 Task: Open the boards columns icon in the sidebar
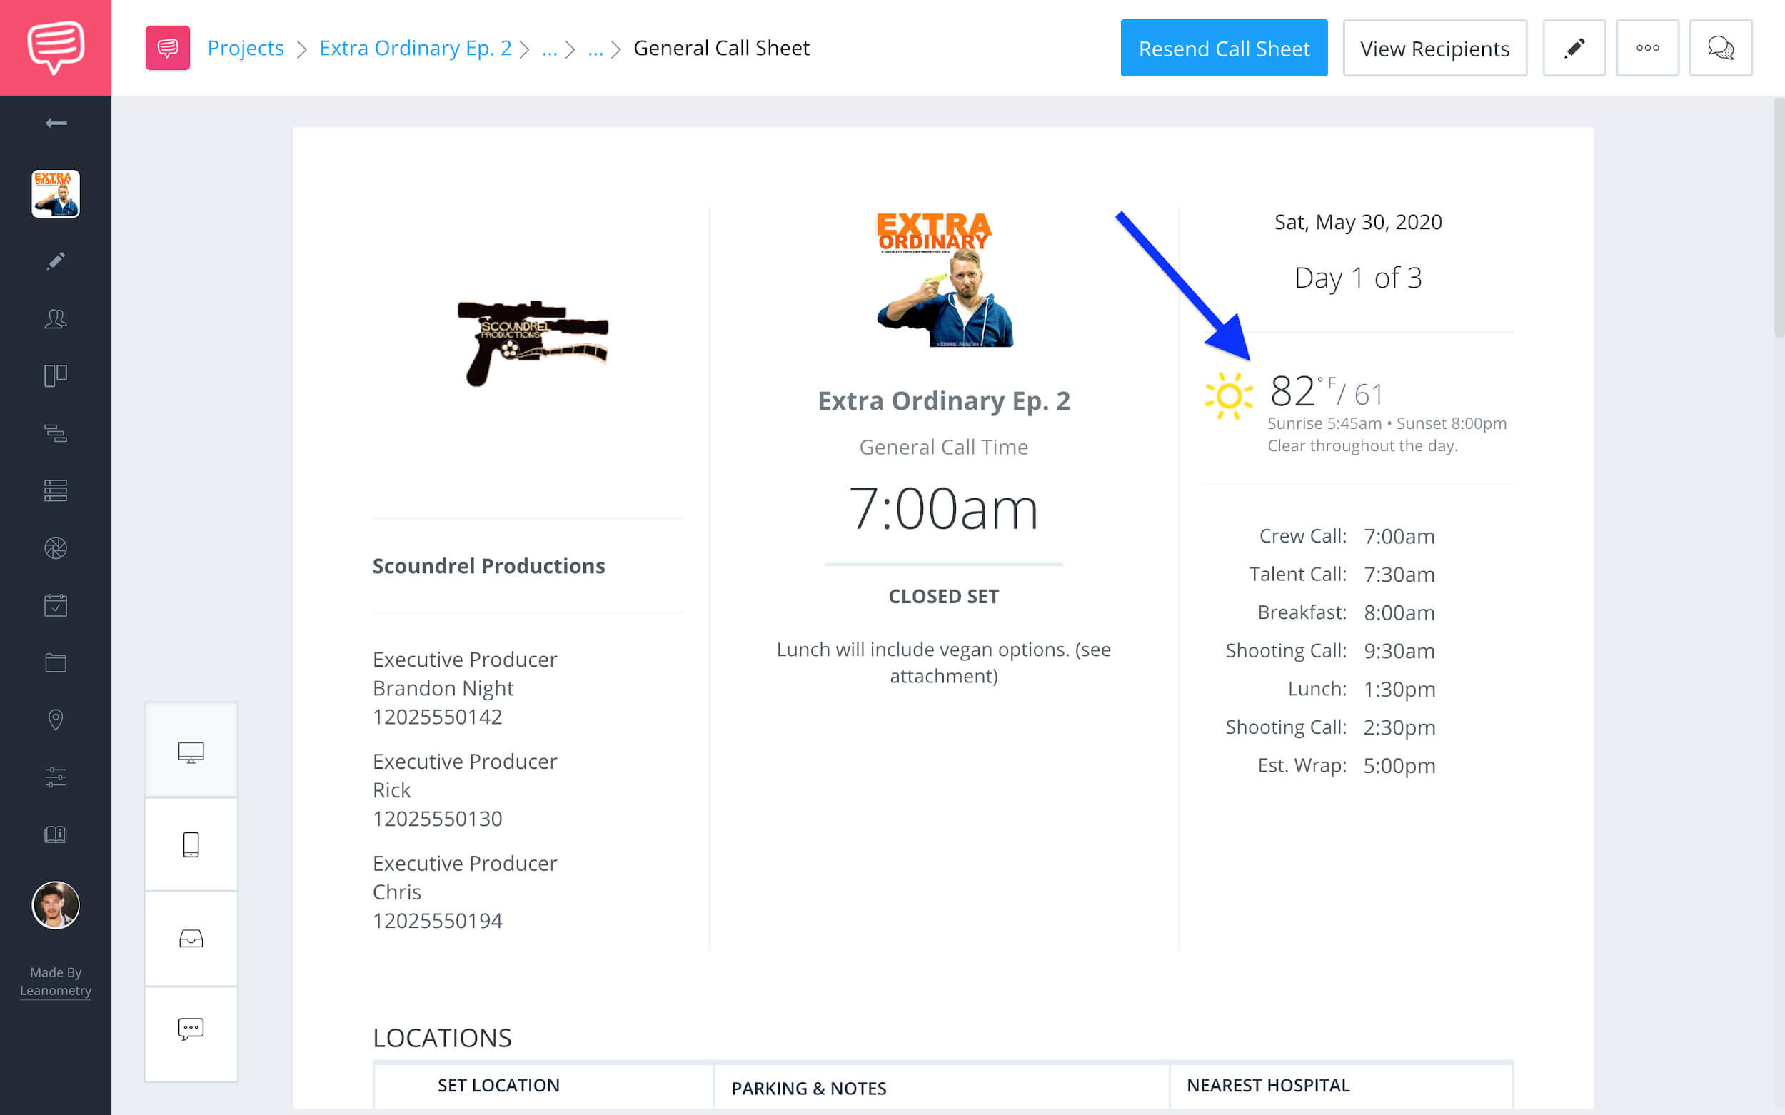[56, 375]
